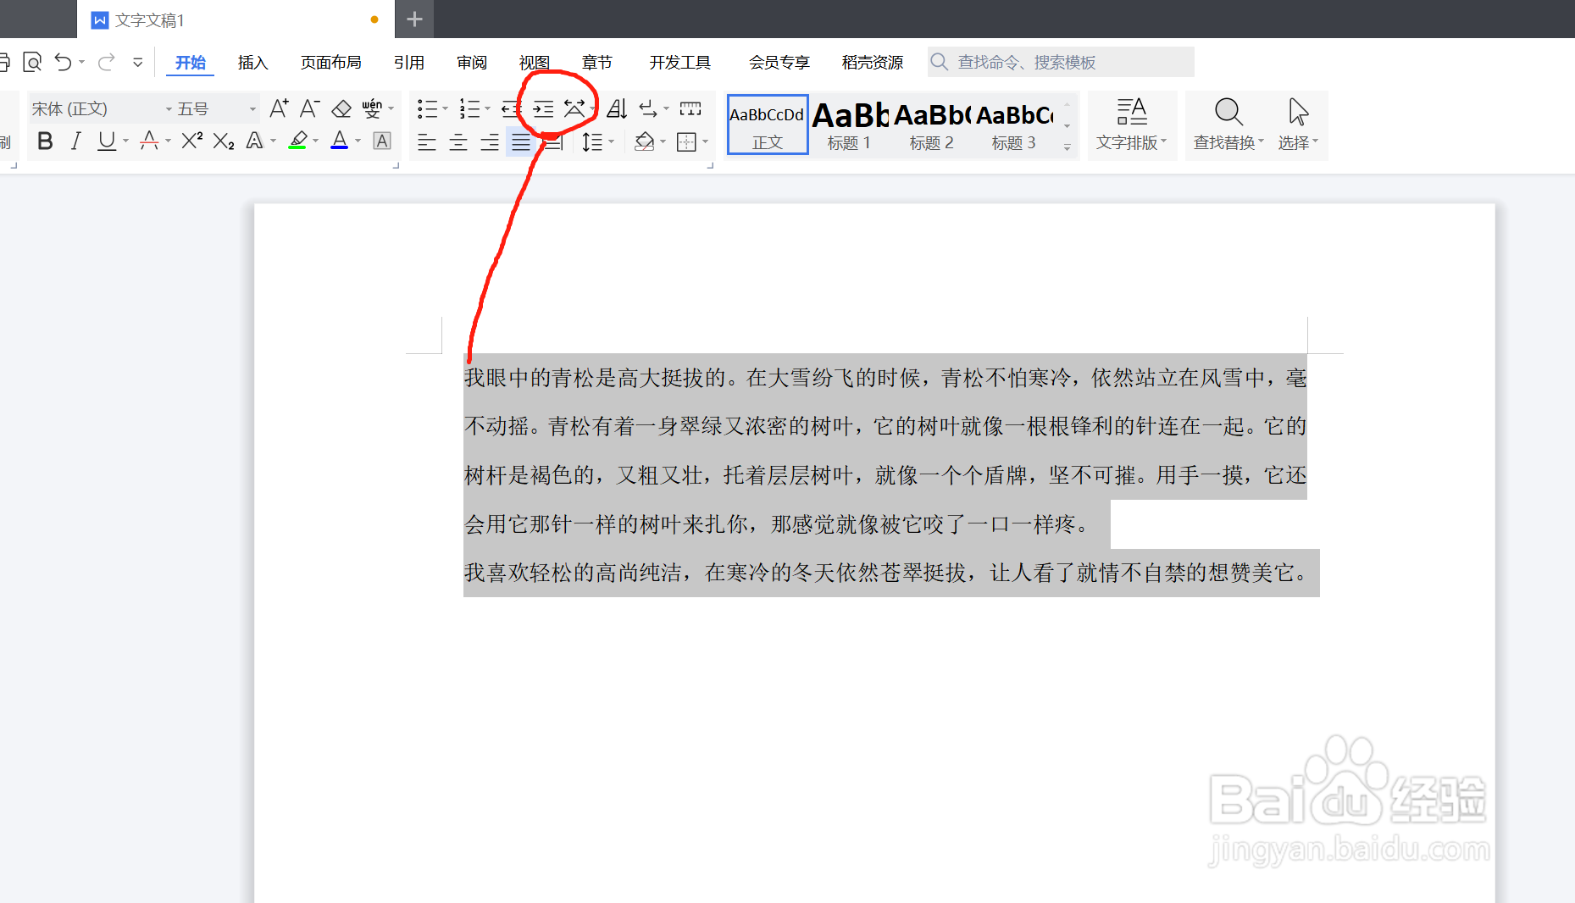Screen dimensions: 1575x903
Task: Apply green text highlight color
Action: [x=297, y=141]
